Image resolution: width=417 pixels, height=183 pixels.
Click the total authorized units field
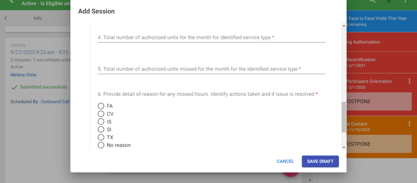(211, 38)
